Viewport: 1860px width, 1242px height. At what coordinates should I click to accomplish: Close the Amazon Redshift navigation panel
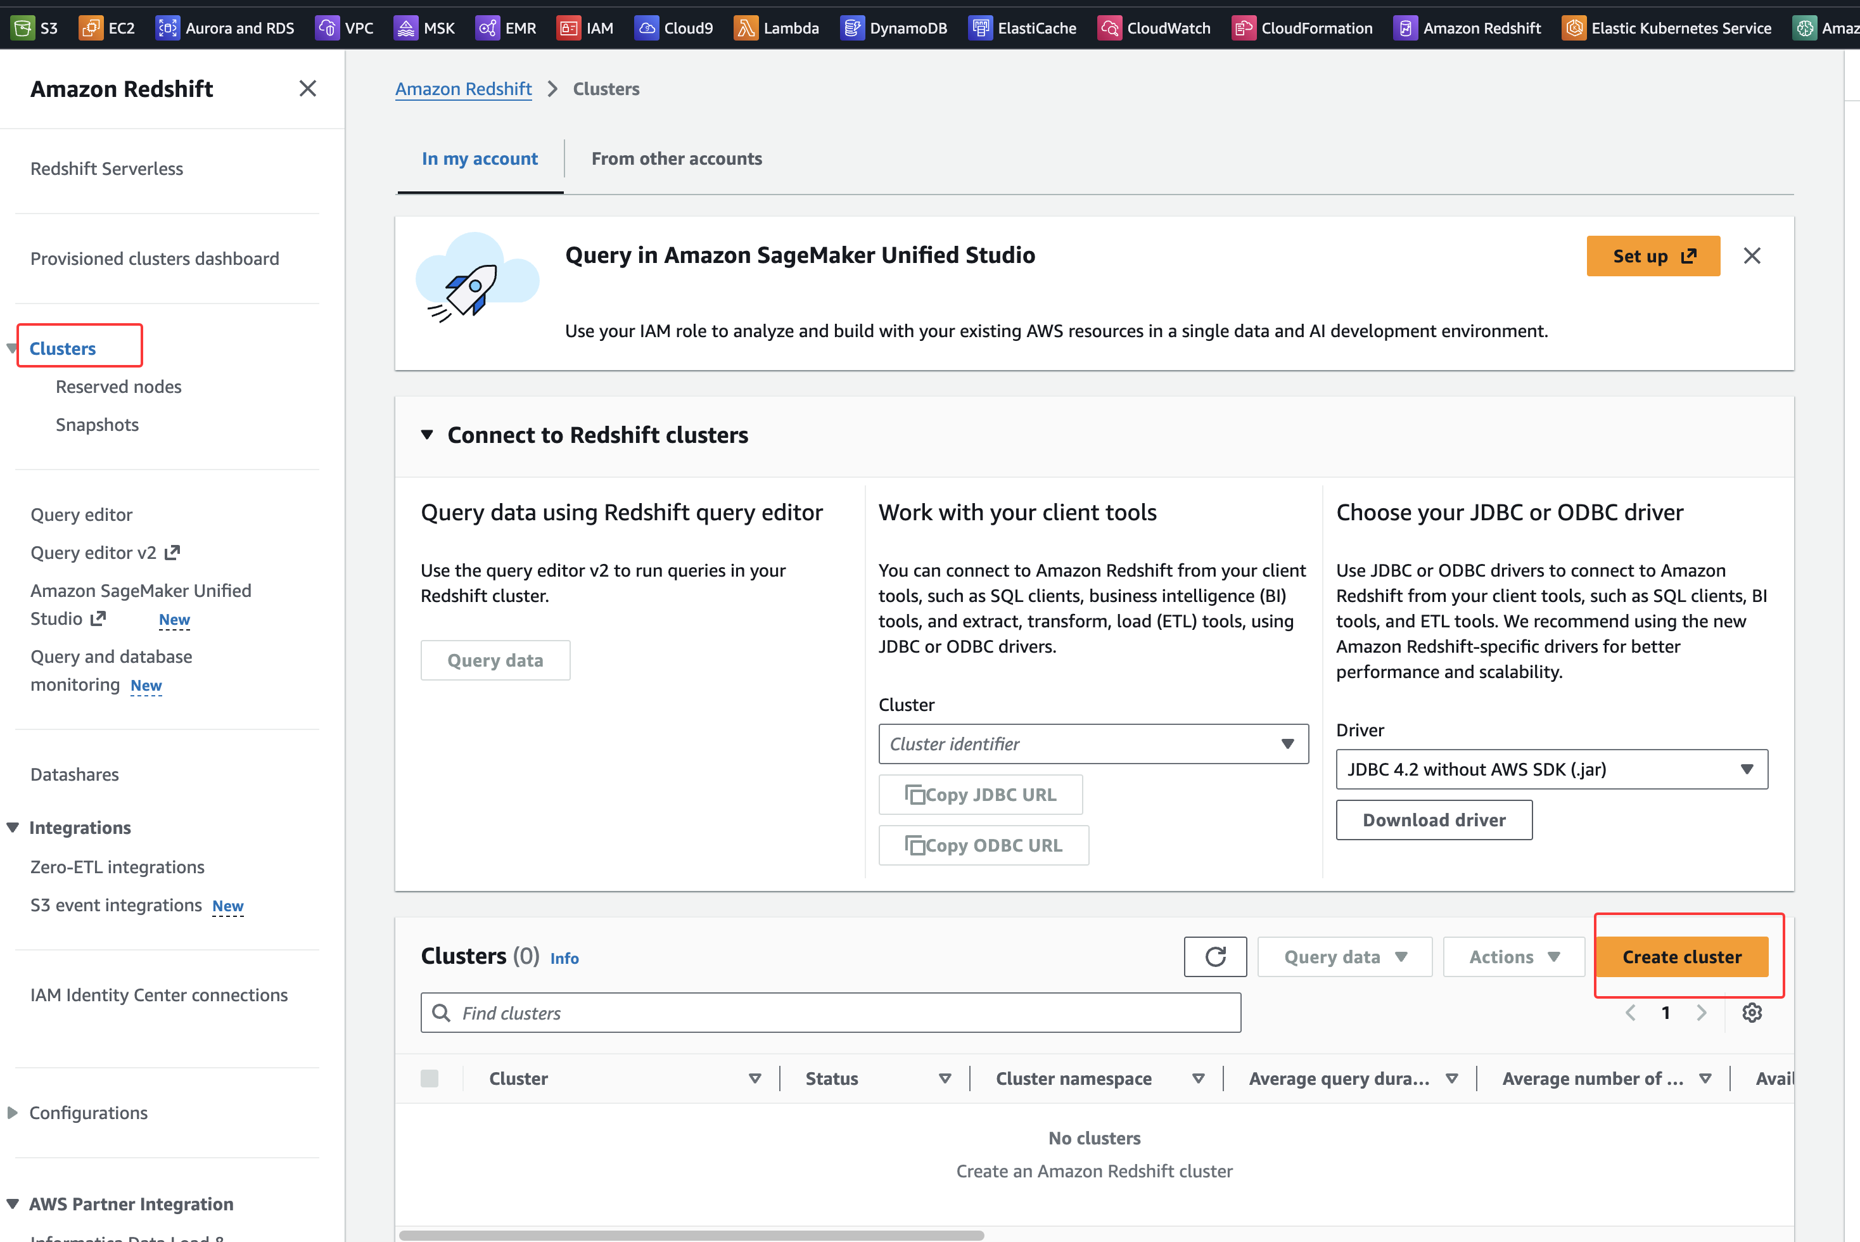point(307,89)
